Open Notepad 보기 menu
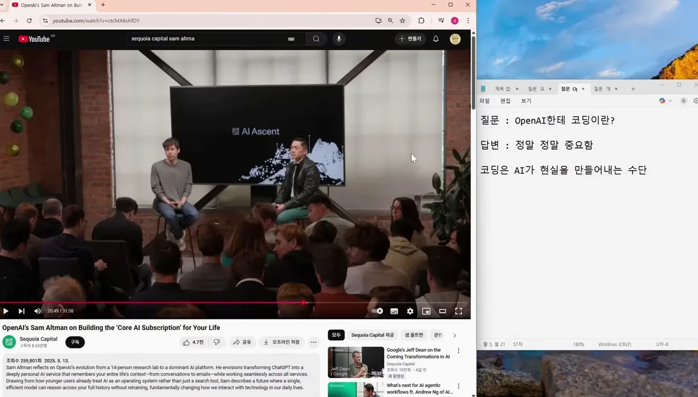This screenshot has width=698, height=397. [x=526, y=101]
